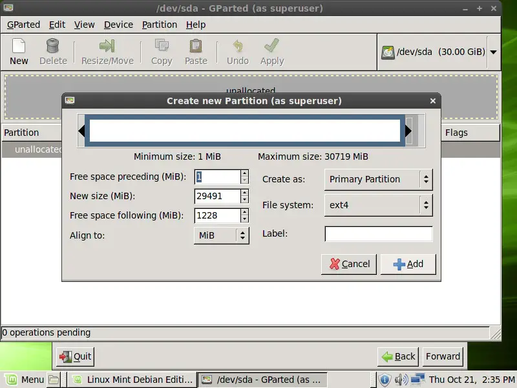Click the Cancel button
The image size is (517, 388).
[x=349, y=264]
